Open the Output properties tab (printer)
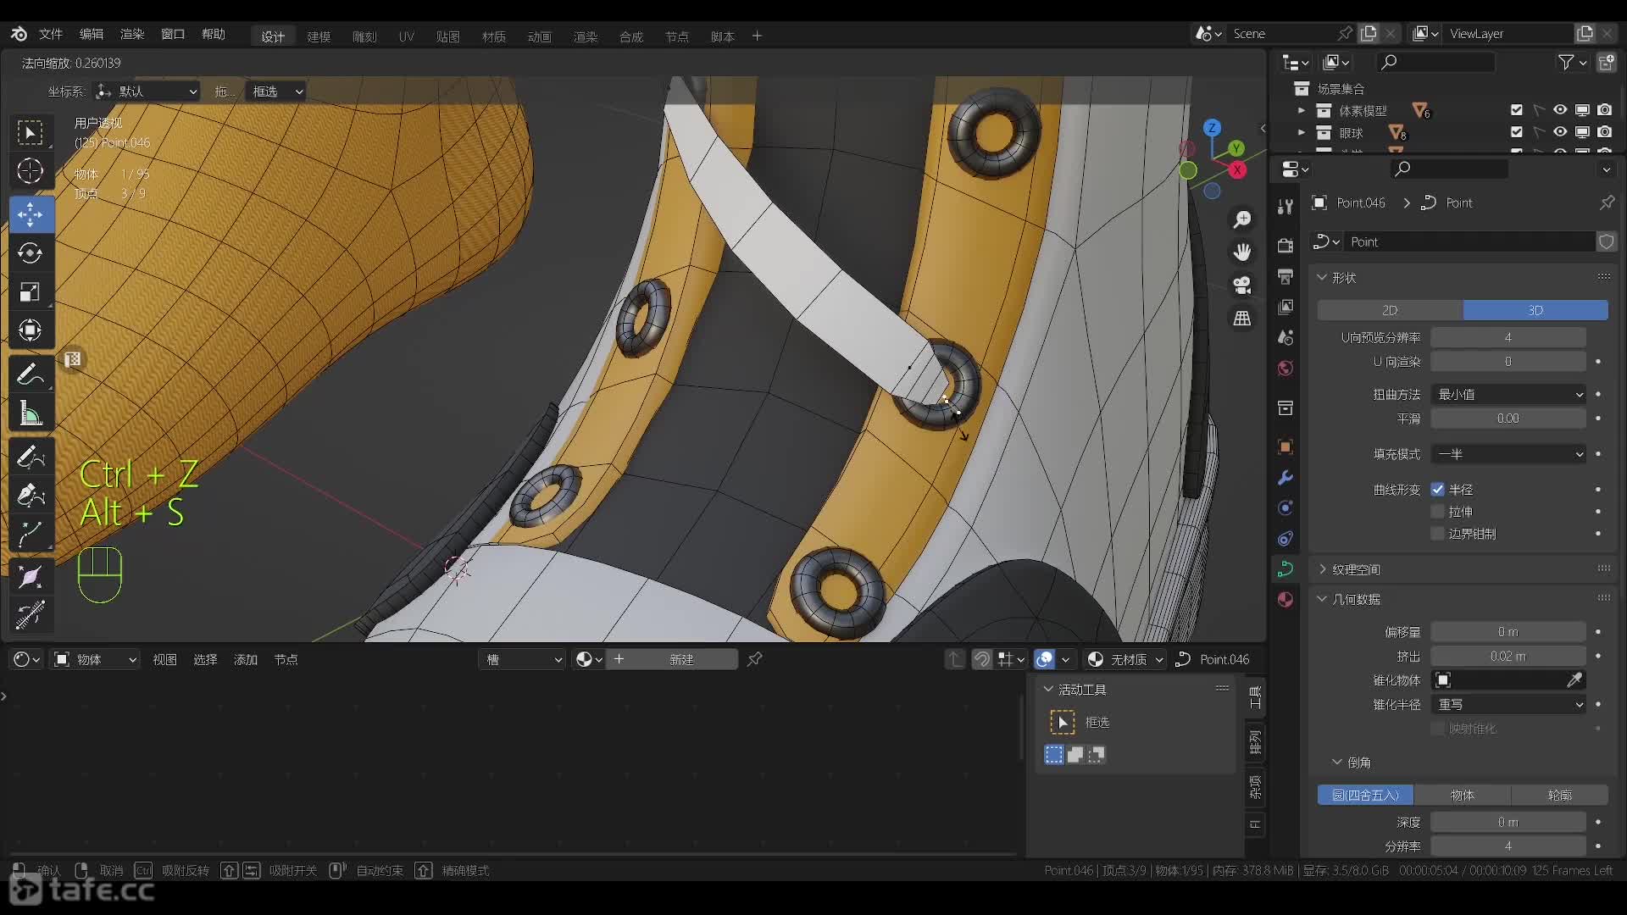The height and width of the screenshot is (915, 1627). tap(1285, 276)
